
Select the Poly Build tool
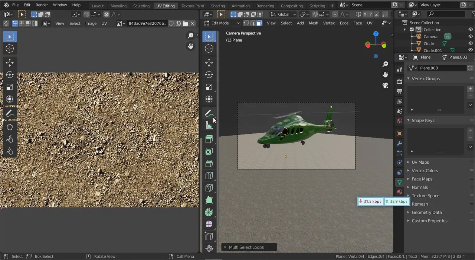pos(209,200)
